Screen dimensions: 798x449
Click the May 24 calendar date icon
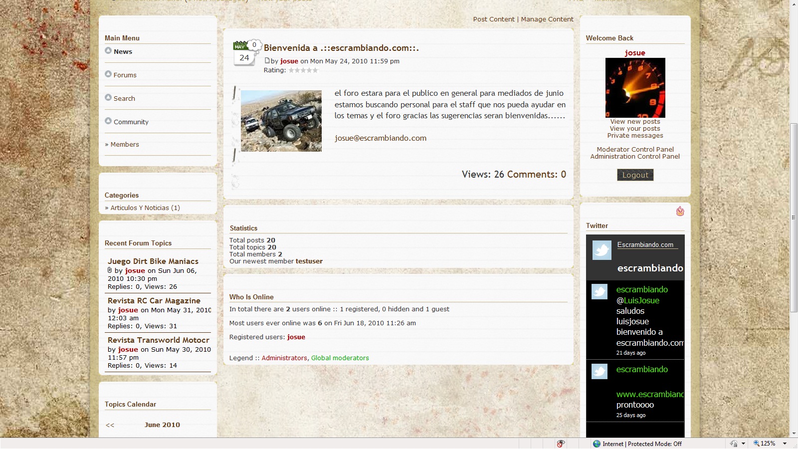pos(244,54)
